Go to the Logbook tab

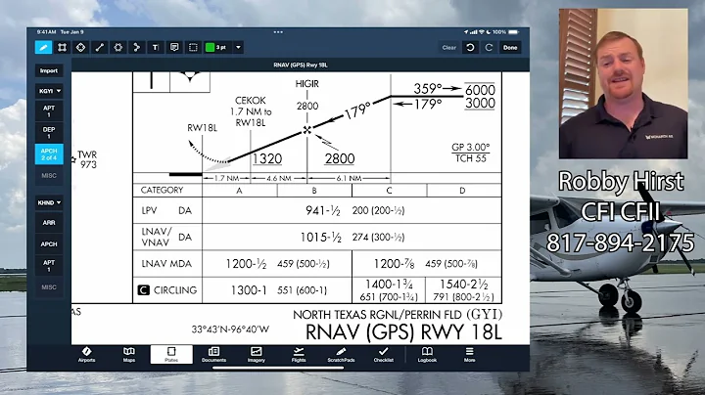pos(427,354)
